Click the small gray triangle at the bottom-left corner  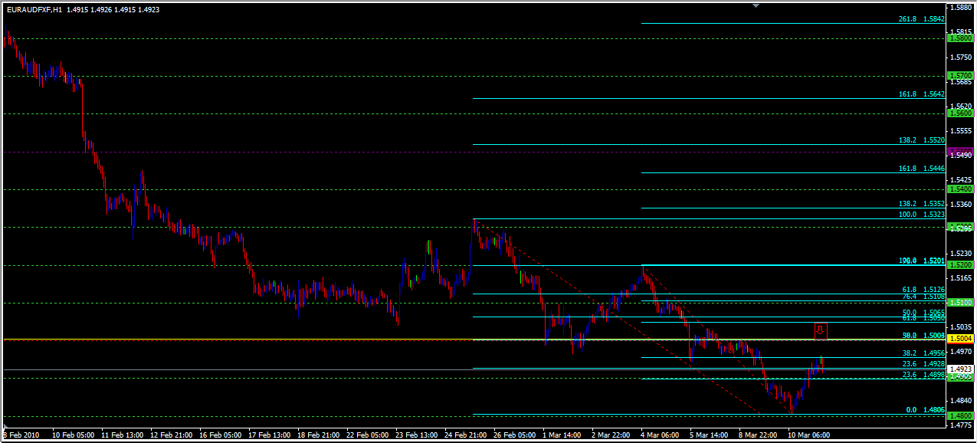(6, 425)
